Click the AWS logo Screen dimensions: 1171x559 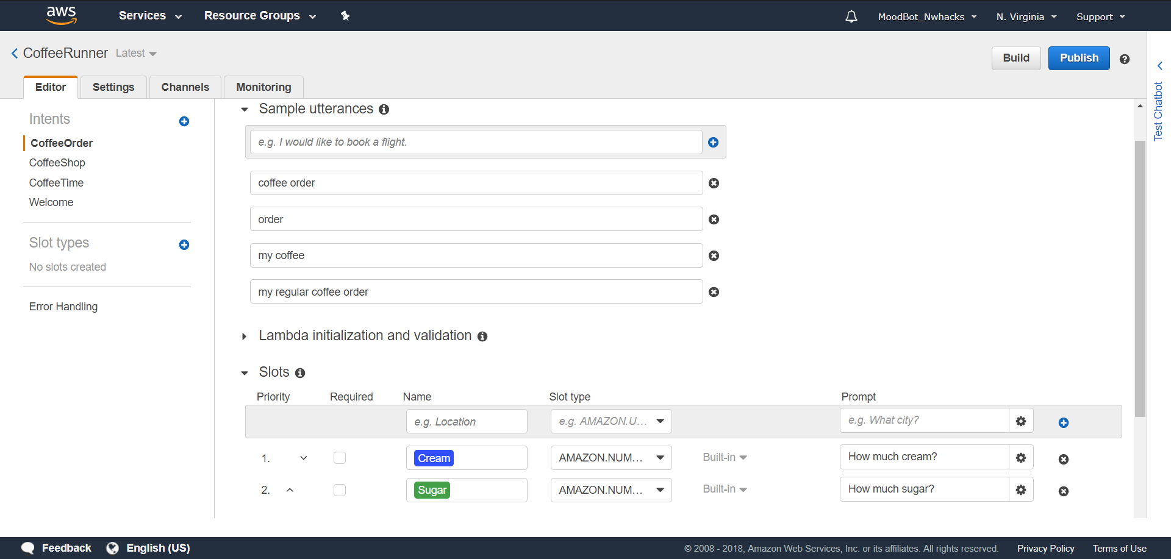coord(62,15)
